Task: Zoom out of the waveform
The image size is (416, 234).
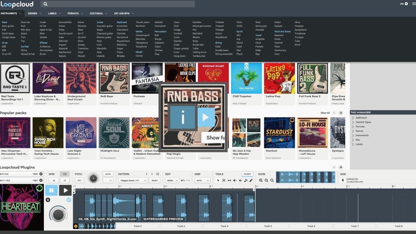Action: 272,180
